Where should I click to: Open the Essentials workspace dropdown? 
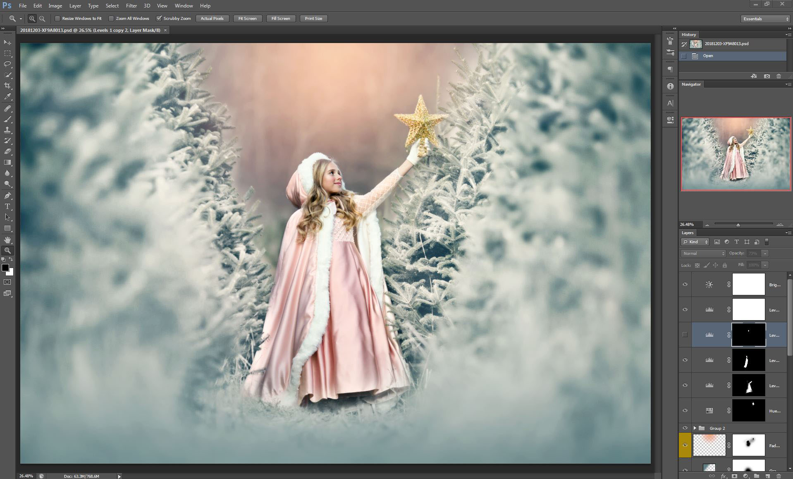(x=765, y=19)
